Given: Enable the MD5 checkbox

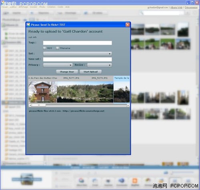Looking at the screenshot, I should (x=44, y=48).
